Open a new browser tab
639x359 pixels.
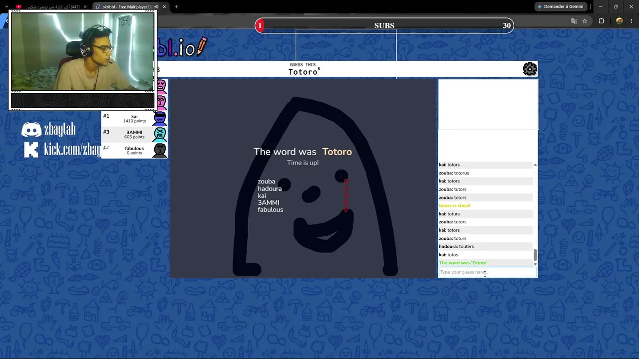coord(176,6)
